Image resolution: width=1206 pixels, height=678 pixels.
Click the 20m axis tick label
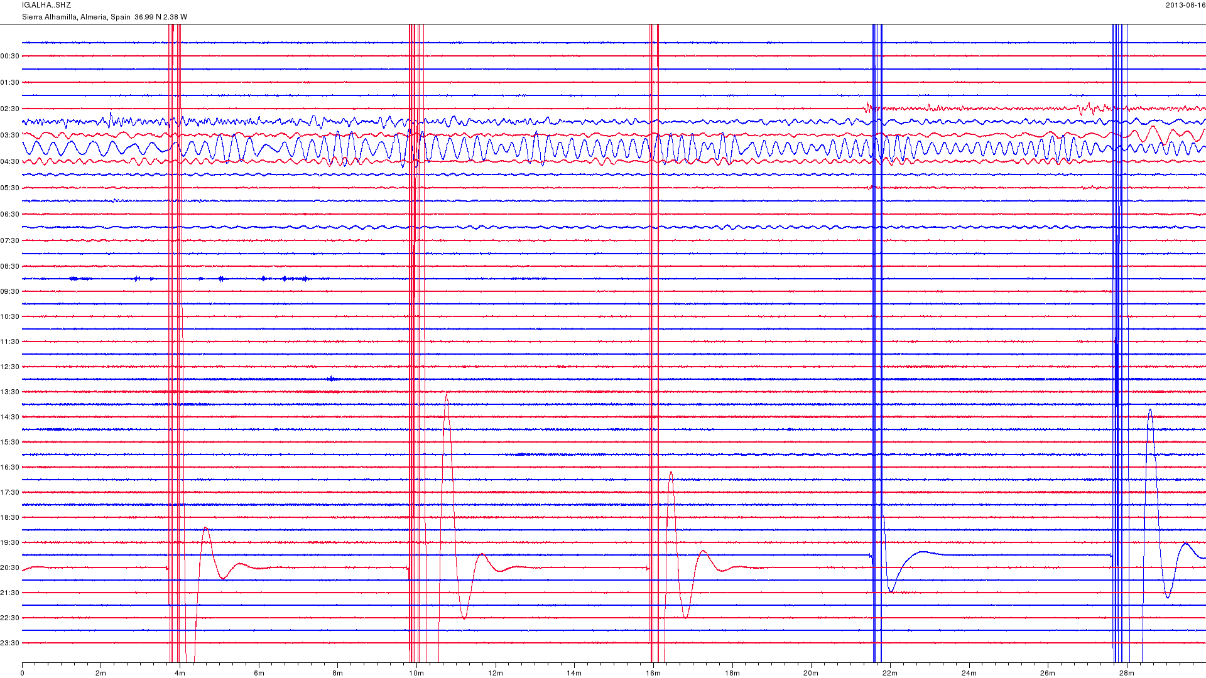811,673
